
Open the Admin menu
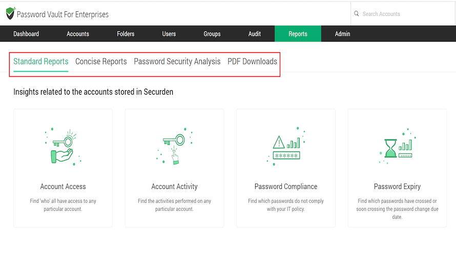pos(343,34)
